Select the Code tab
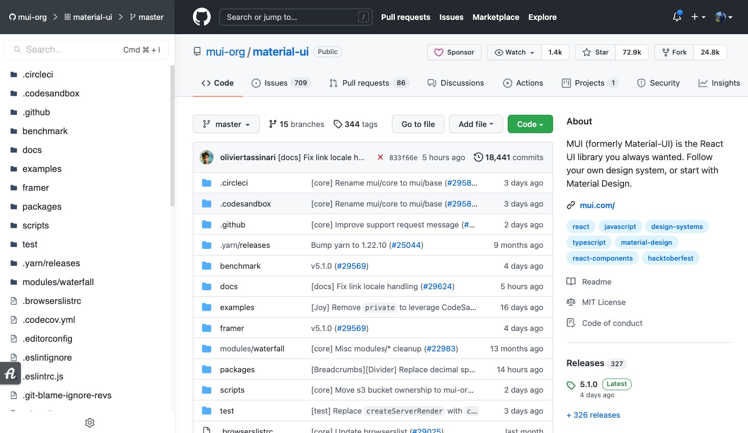Image resolution: width=748 pixels, height=433 pixels. [217, 83]
